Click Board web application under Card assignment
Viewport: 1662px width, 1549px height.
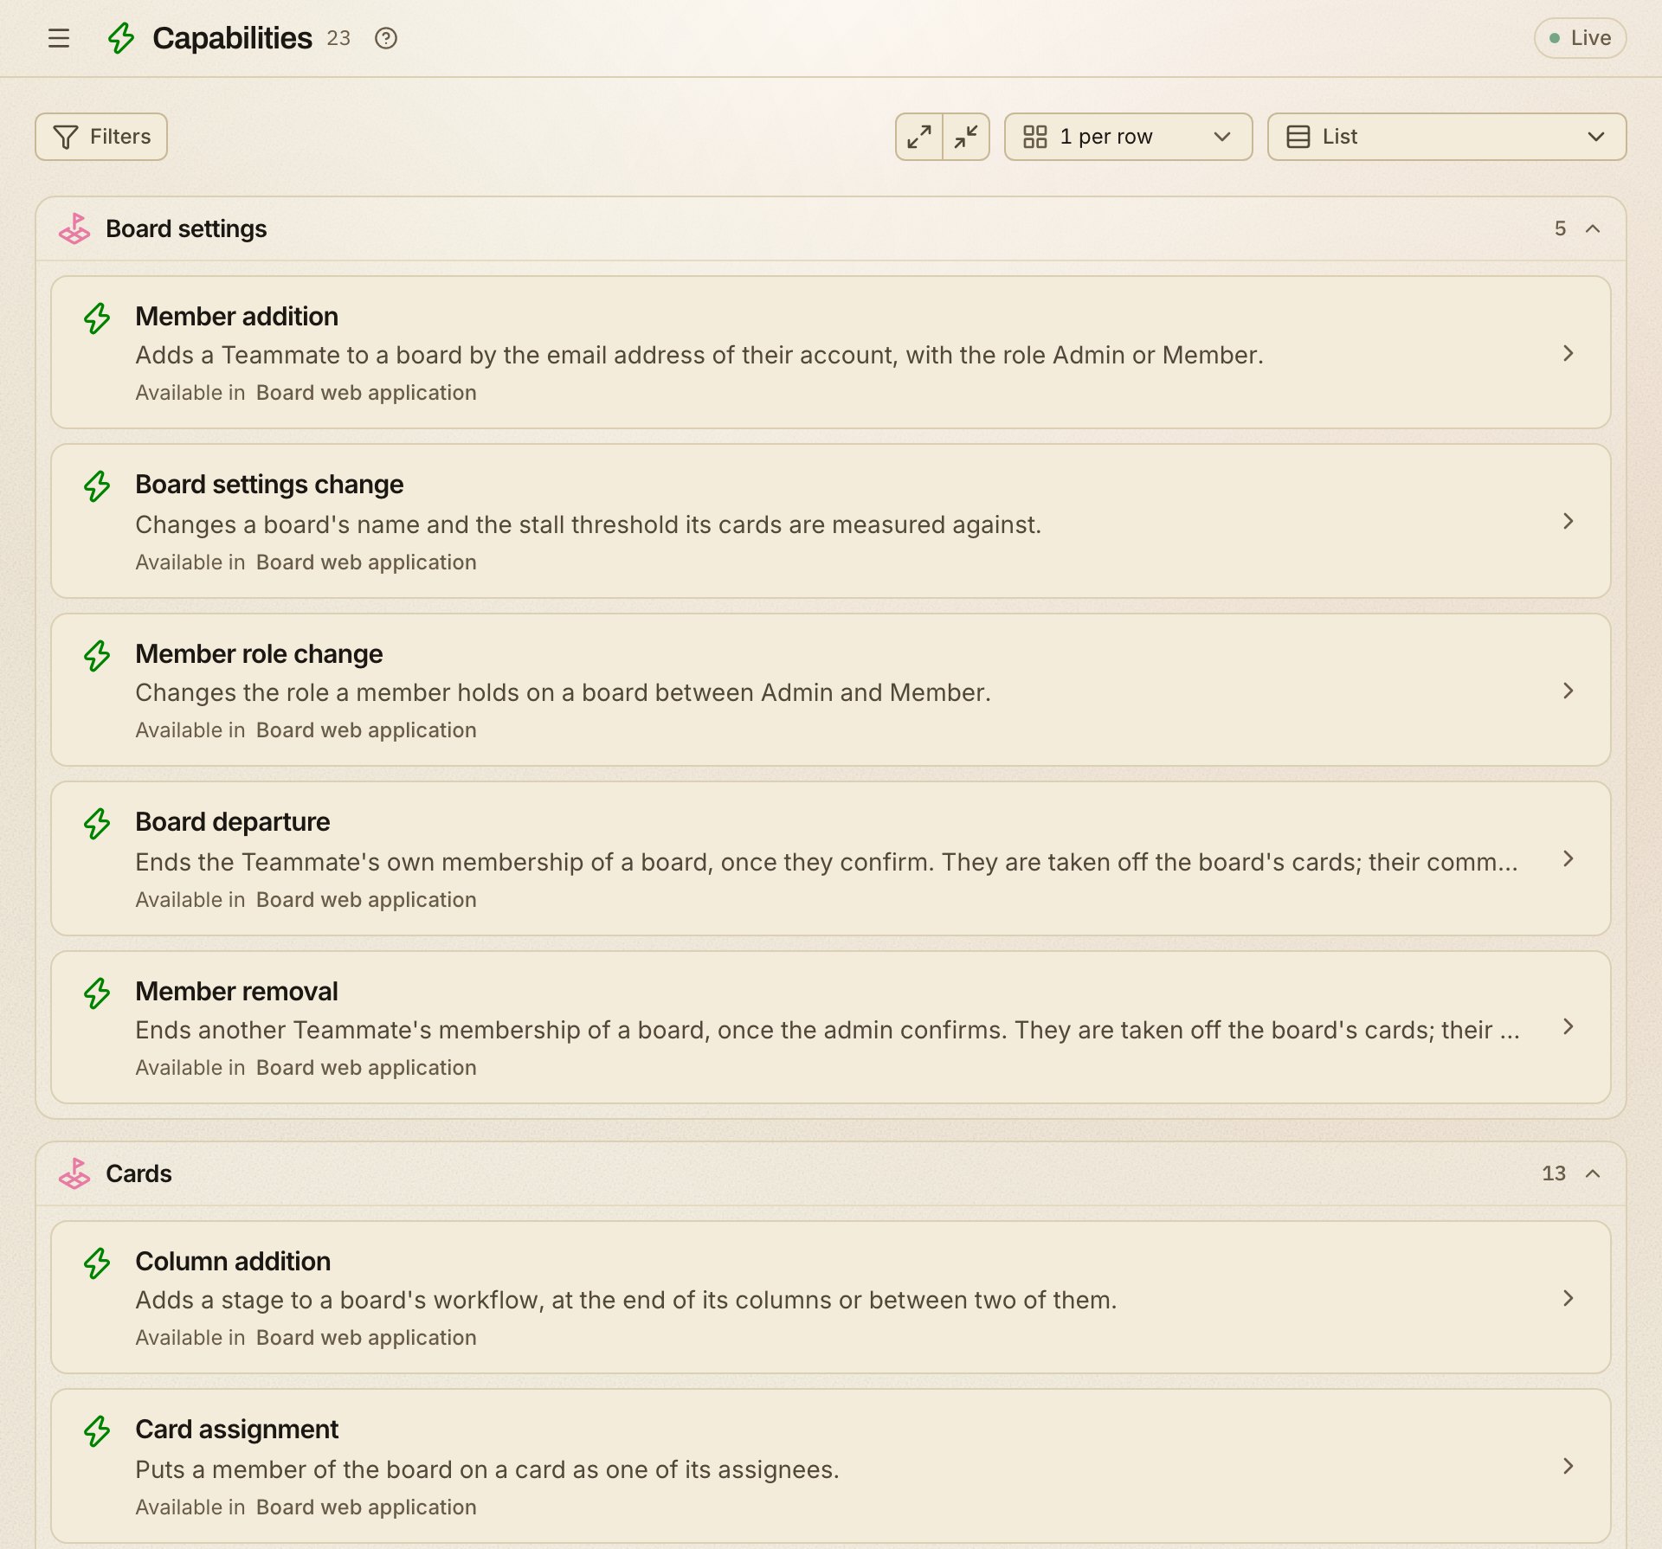[x=366, y=1507]
